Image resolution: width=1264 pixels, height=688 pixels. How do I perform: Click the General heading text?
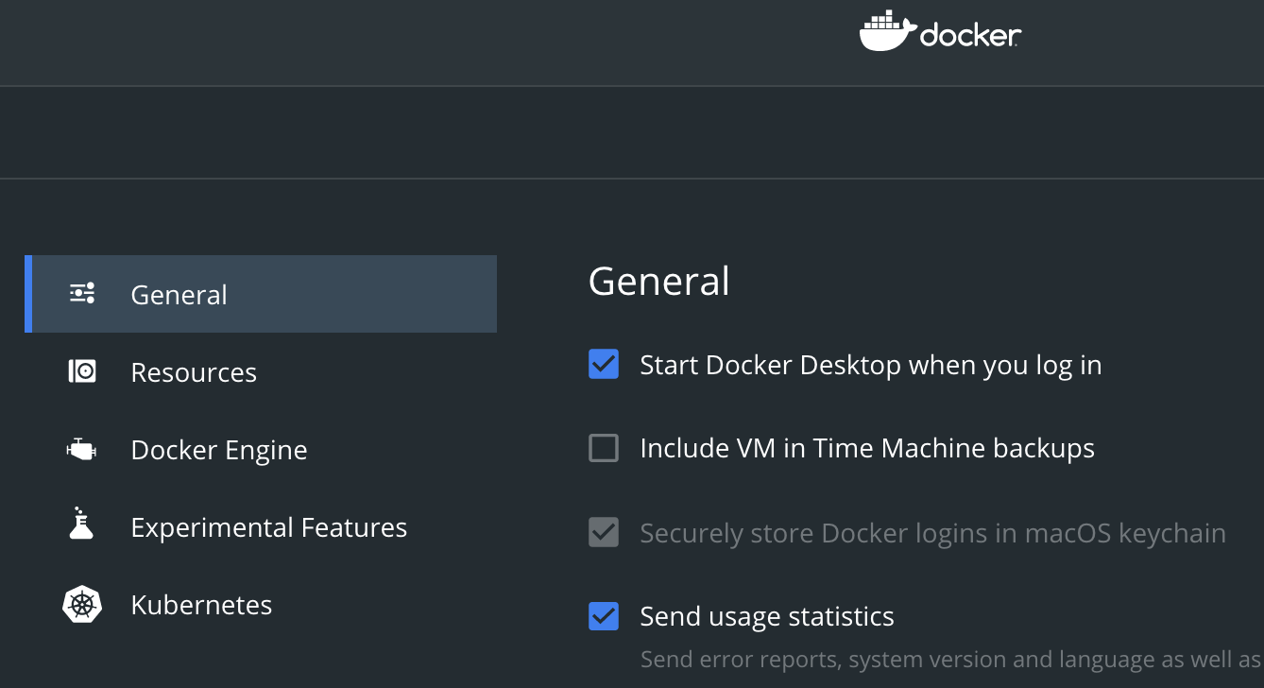658,281
